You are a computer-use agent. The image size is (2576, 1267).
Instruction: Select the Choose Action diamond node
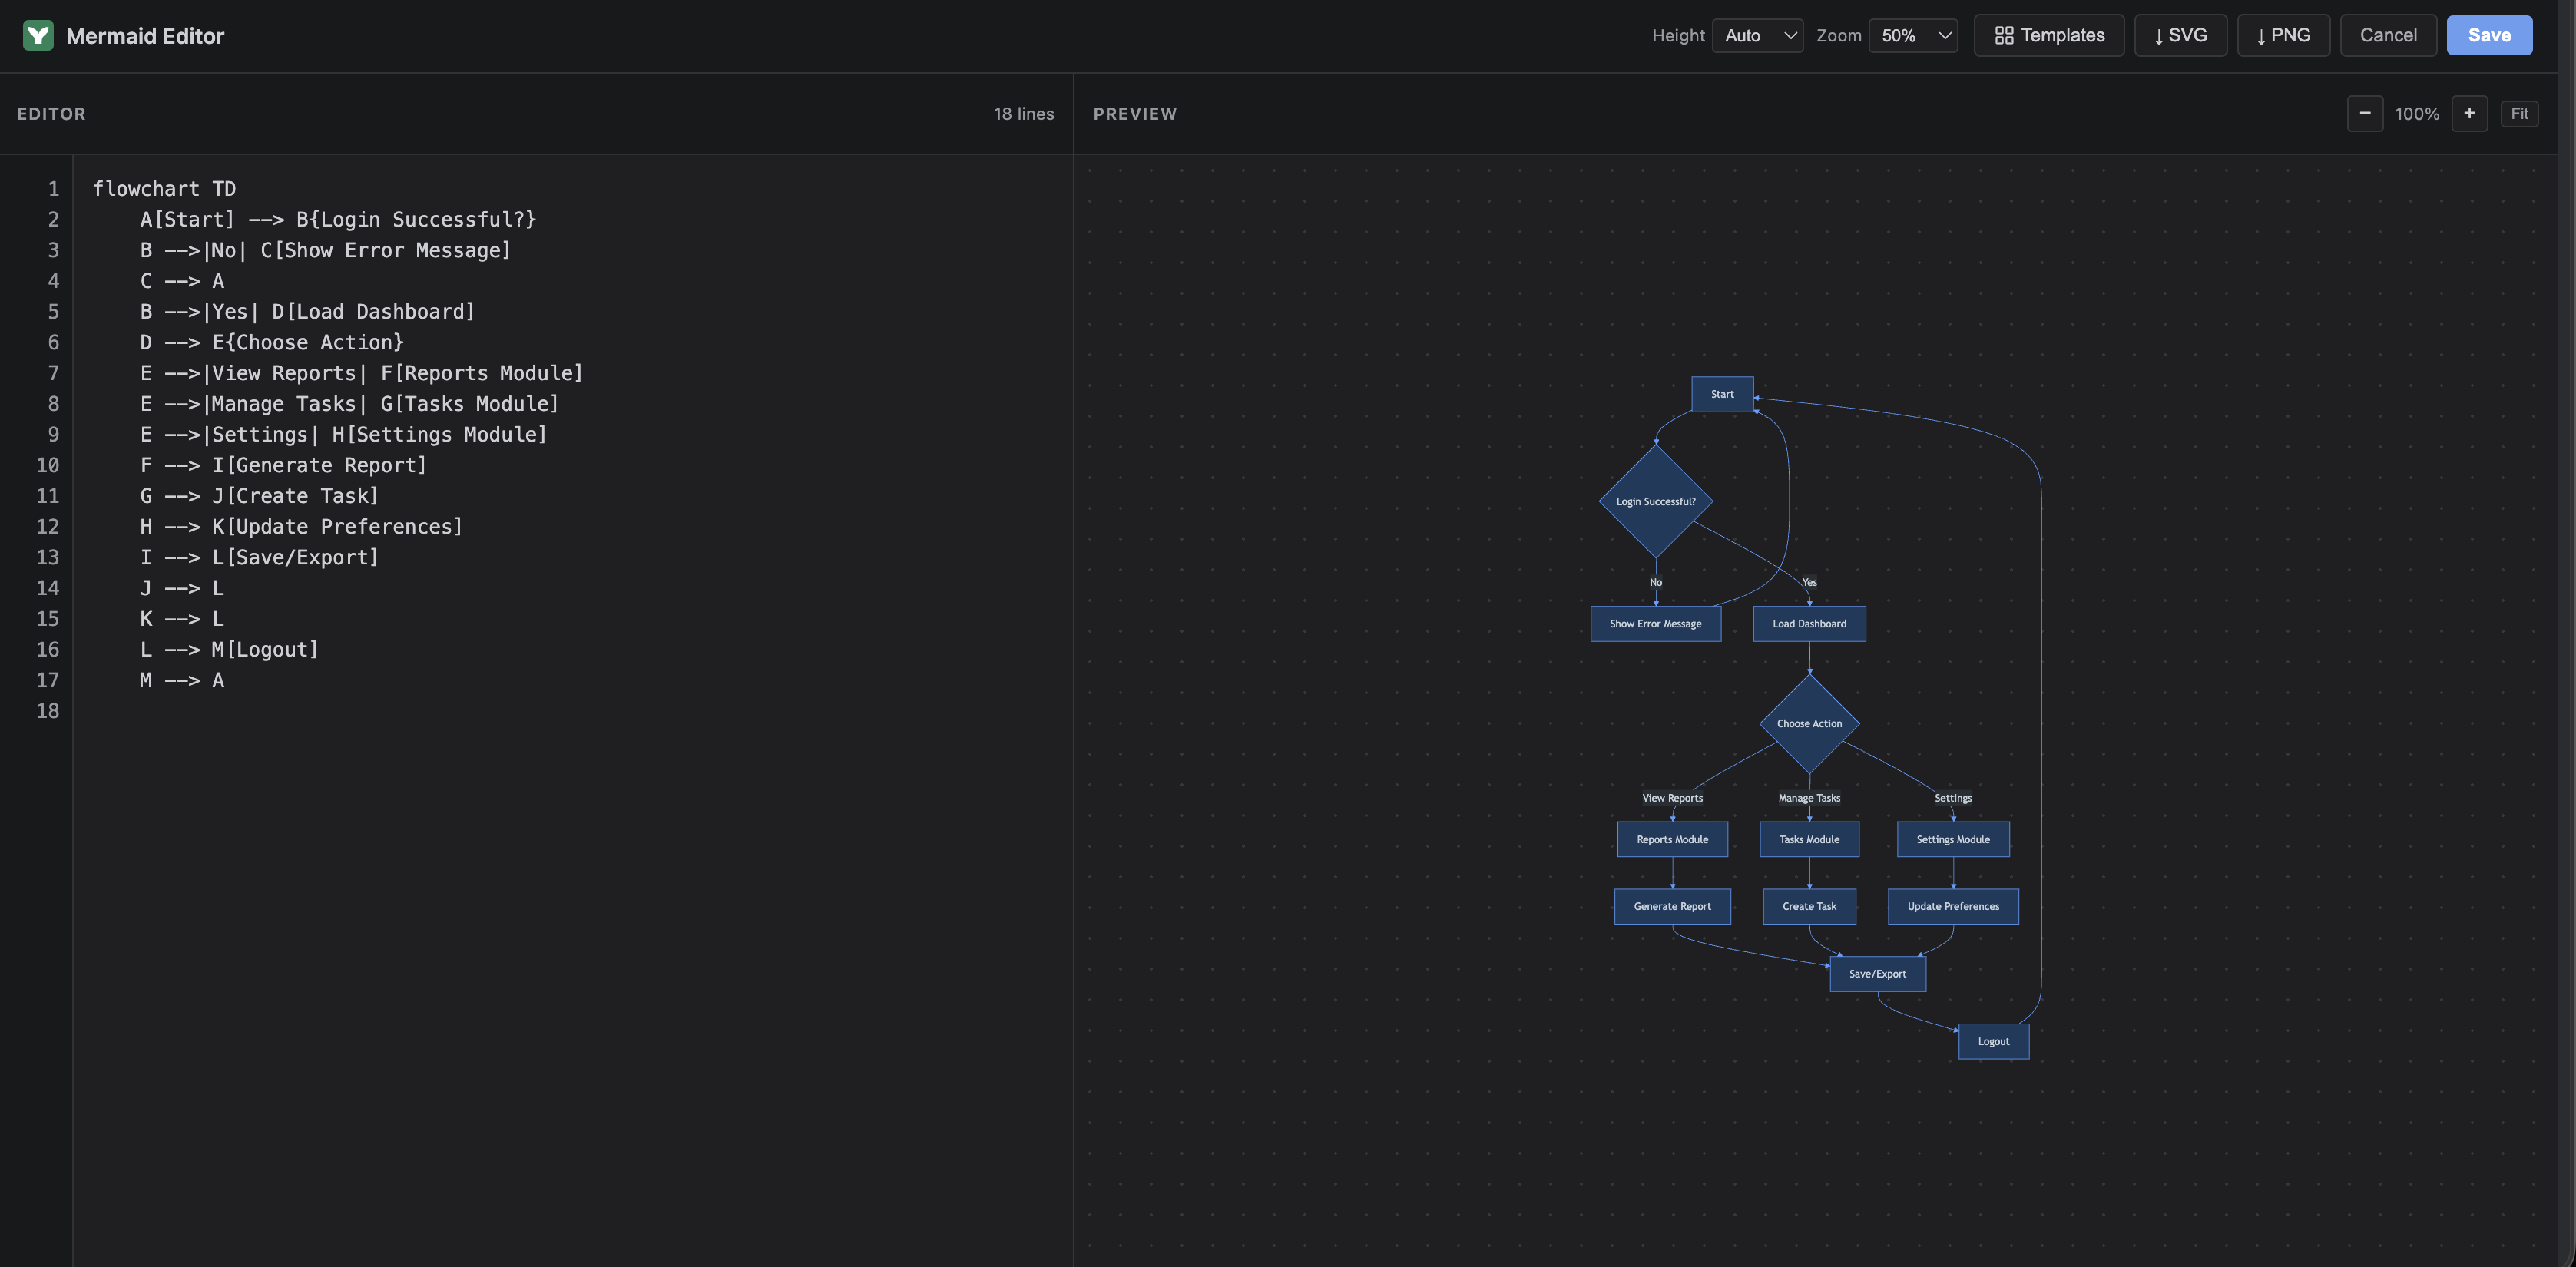click(x=1809, y=723)
